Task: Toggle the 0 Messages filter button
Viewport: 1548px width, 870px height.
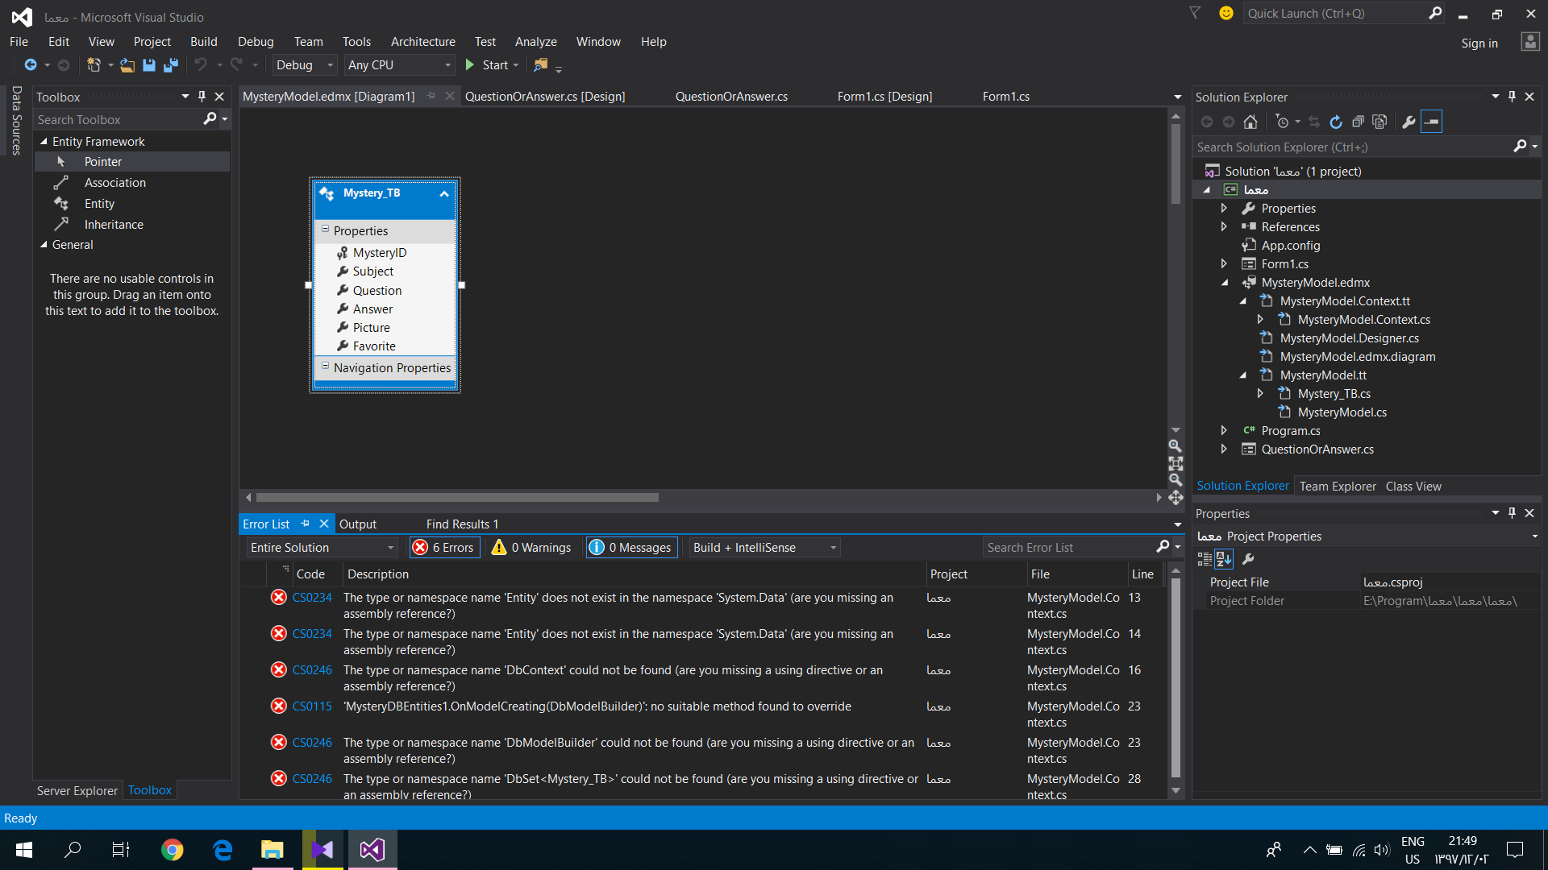Action: point(631,548)
